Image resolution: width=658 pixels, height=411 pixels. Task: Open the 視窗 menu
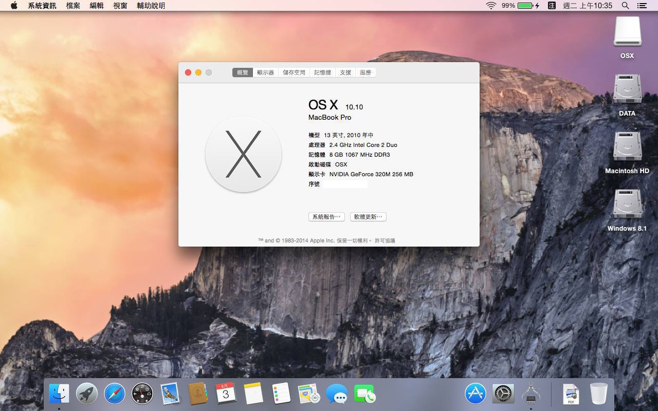(120, 6)
